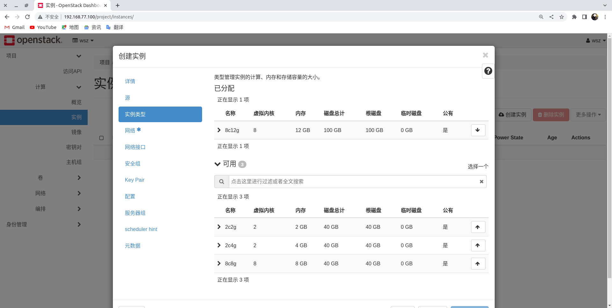The image size is (612, 308).
Task: Click 删除实例 button
Action: [x=551, y=115]
